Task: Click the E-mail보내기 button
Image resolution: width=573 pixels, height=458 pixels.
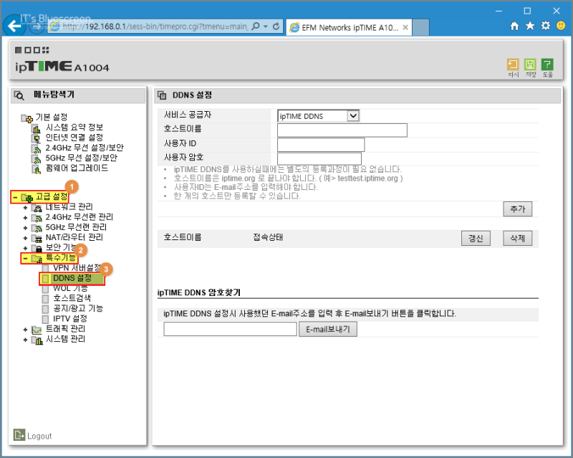Action: (x=328, y=329)
